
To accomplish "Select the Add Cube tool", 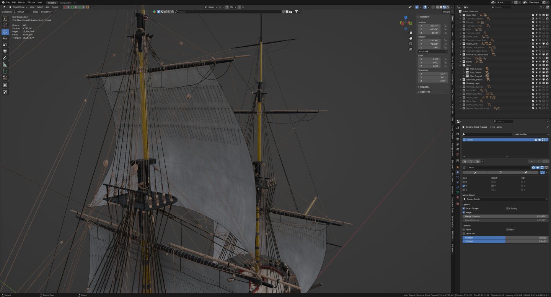I will click(5, 71).
